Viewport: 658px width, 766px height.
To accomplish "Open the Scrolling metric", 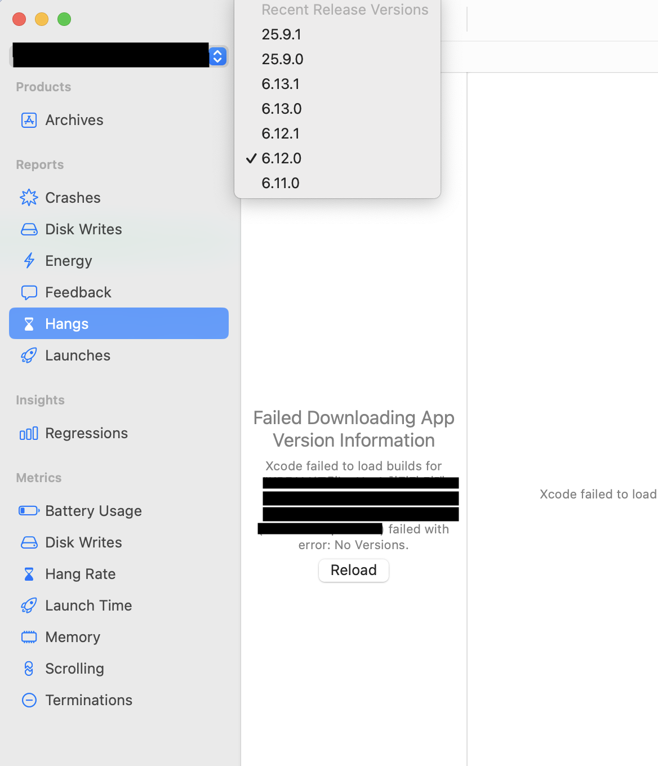I will 119,669.
